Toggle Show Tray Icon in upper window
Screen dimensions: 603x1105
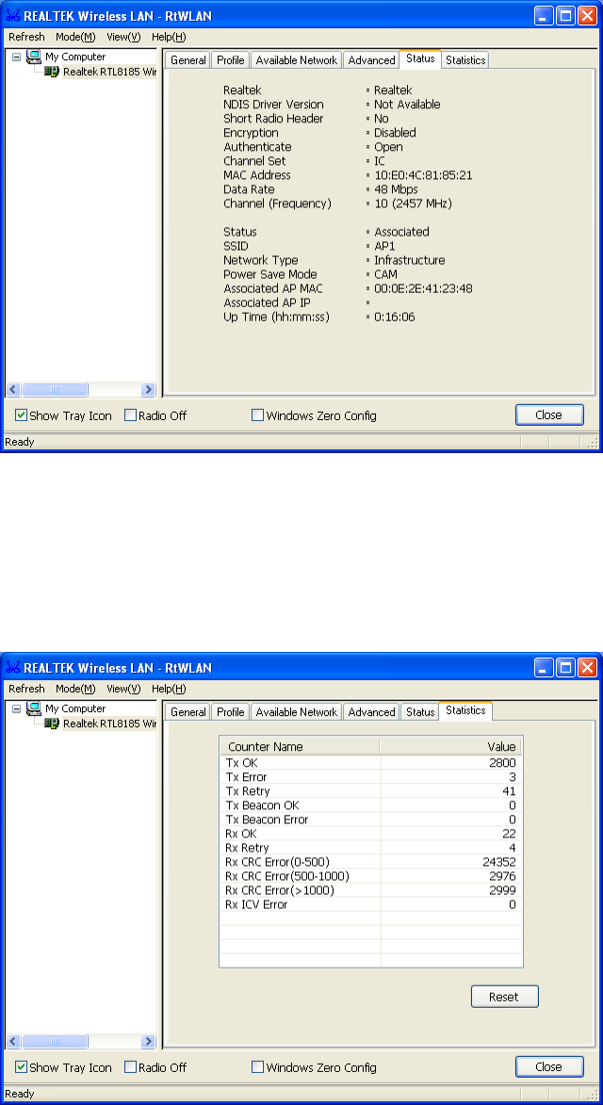tap(21, 415)
